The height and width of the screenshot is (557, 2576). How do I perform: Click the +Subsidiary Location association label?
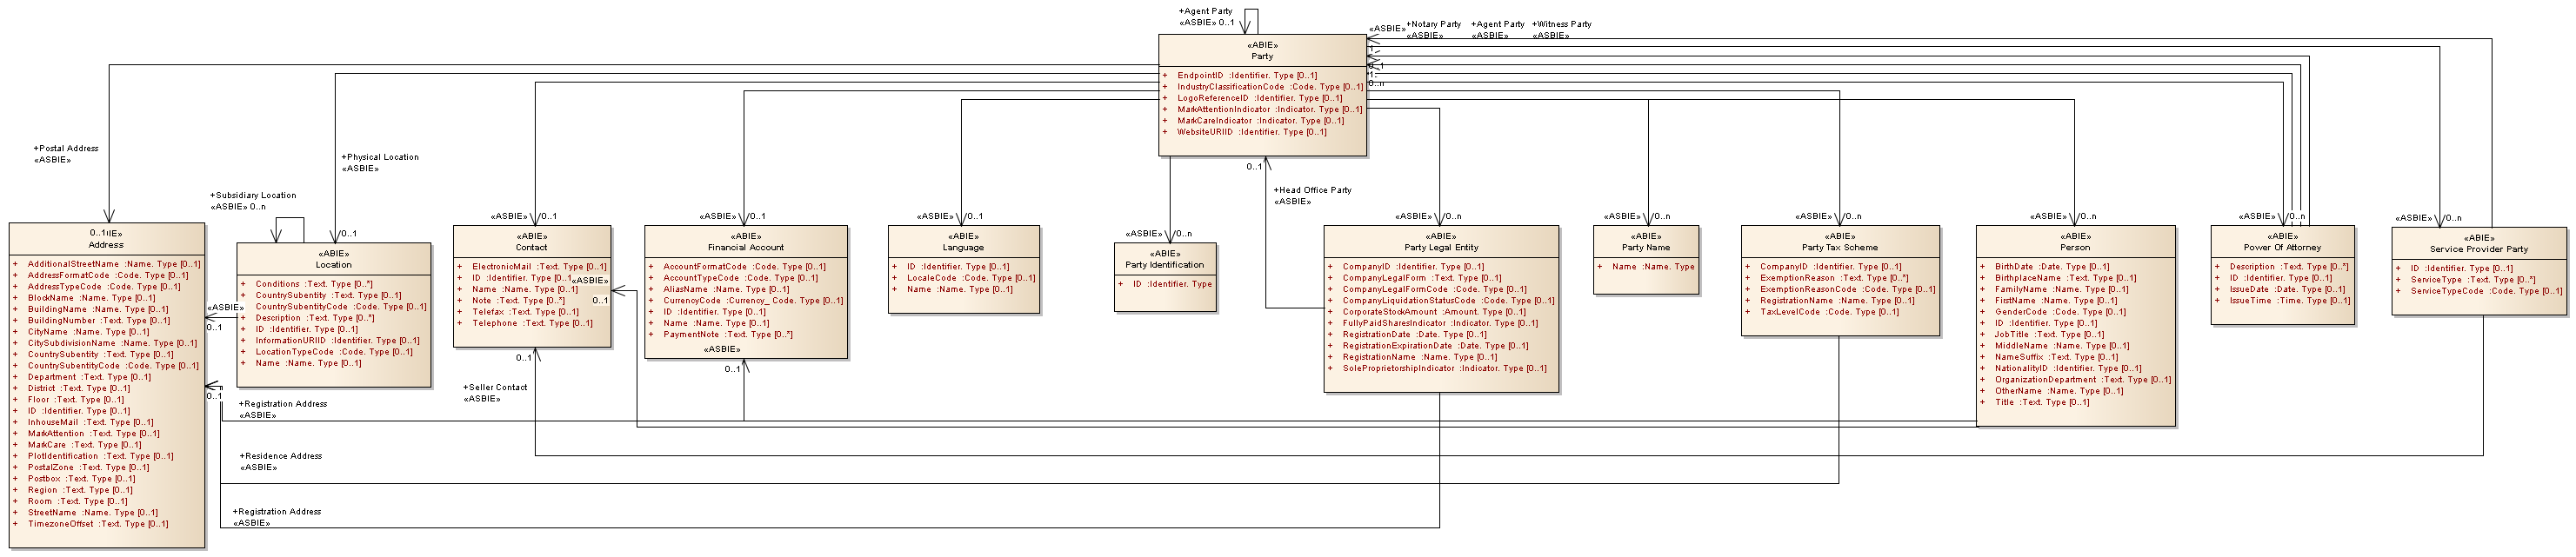(254, 196)
